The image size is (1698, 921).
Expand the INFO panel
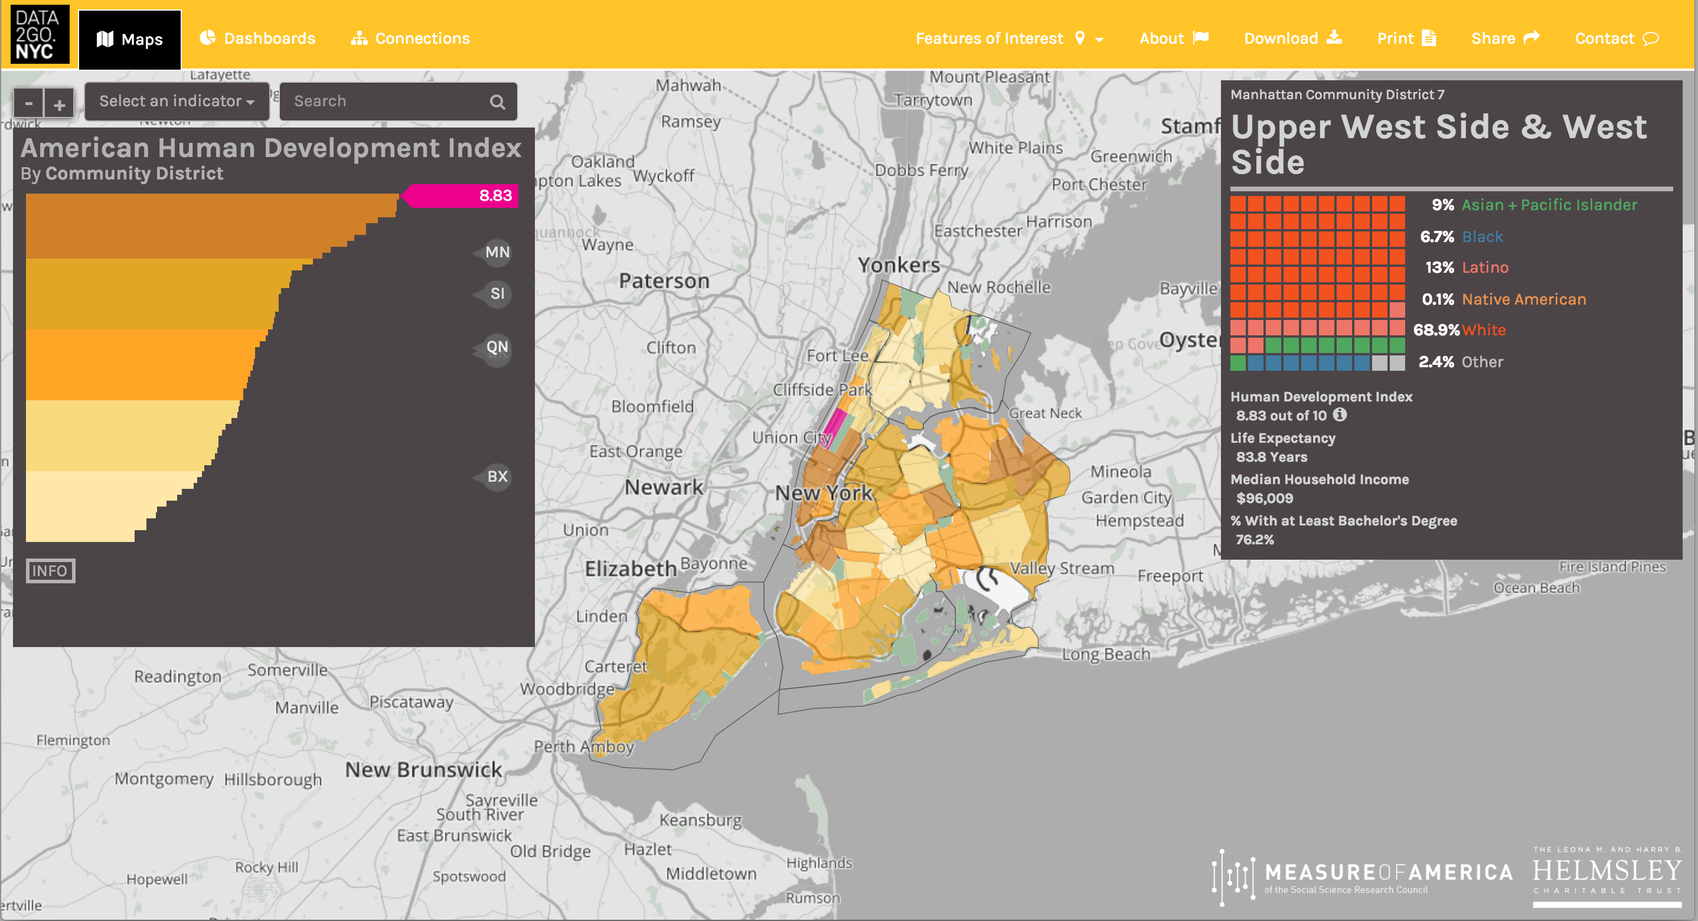(x=50, y=571)
